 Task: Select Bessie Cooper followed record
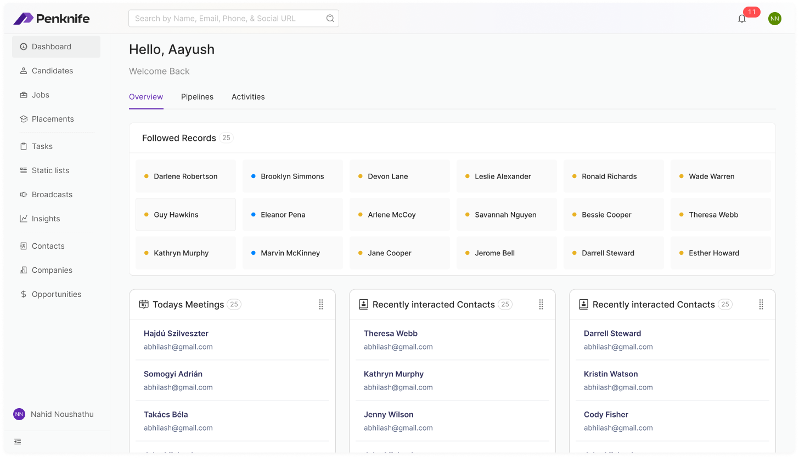(614, 215)
